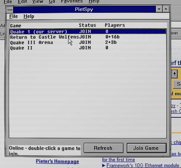Viewport: 181px width, 168px height.
Task: Open Framework's 10G Ethernet module link
Action: [143, 166]
